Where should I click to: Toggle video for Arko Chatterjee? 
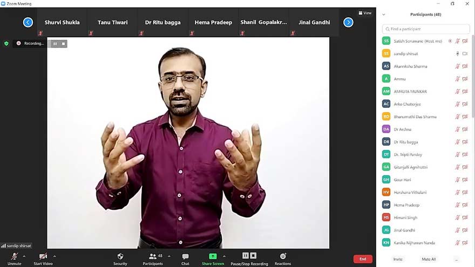465,104
